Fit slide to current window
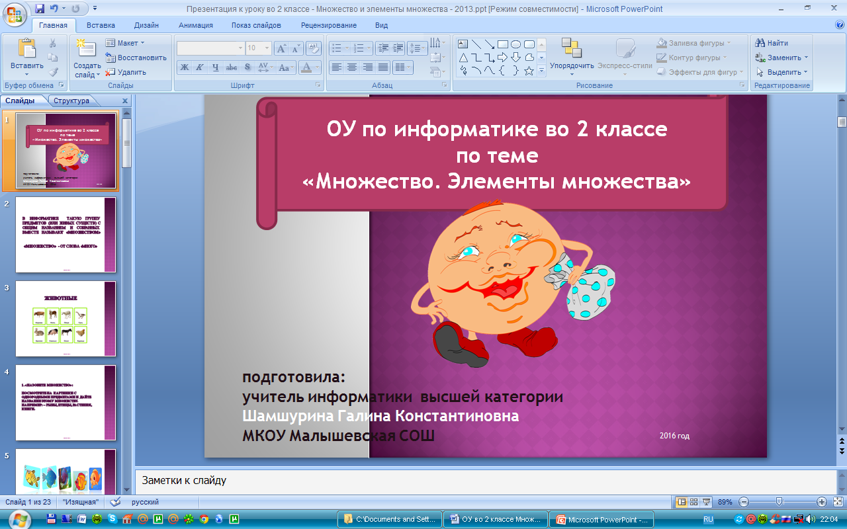Viewport: 847px width, 529px height. coord(838,502)
